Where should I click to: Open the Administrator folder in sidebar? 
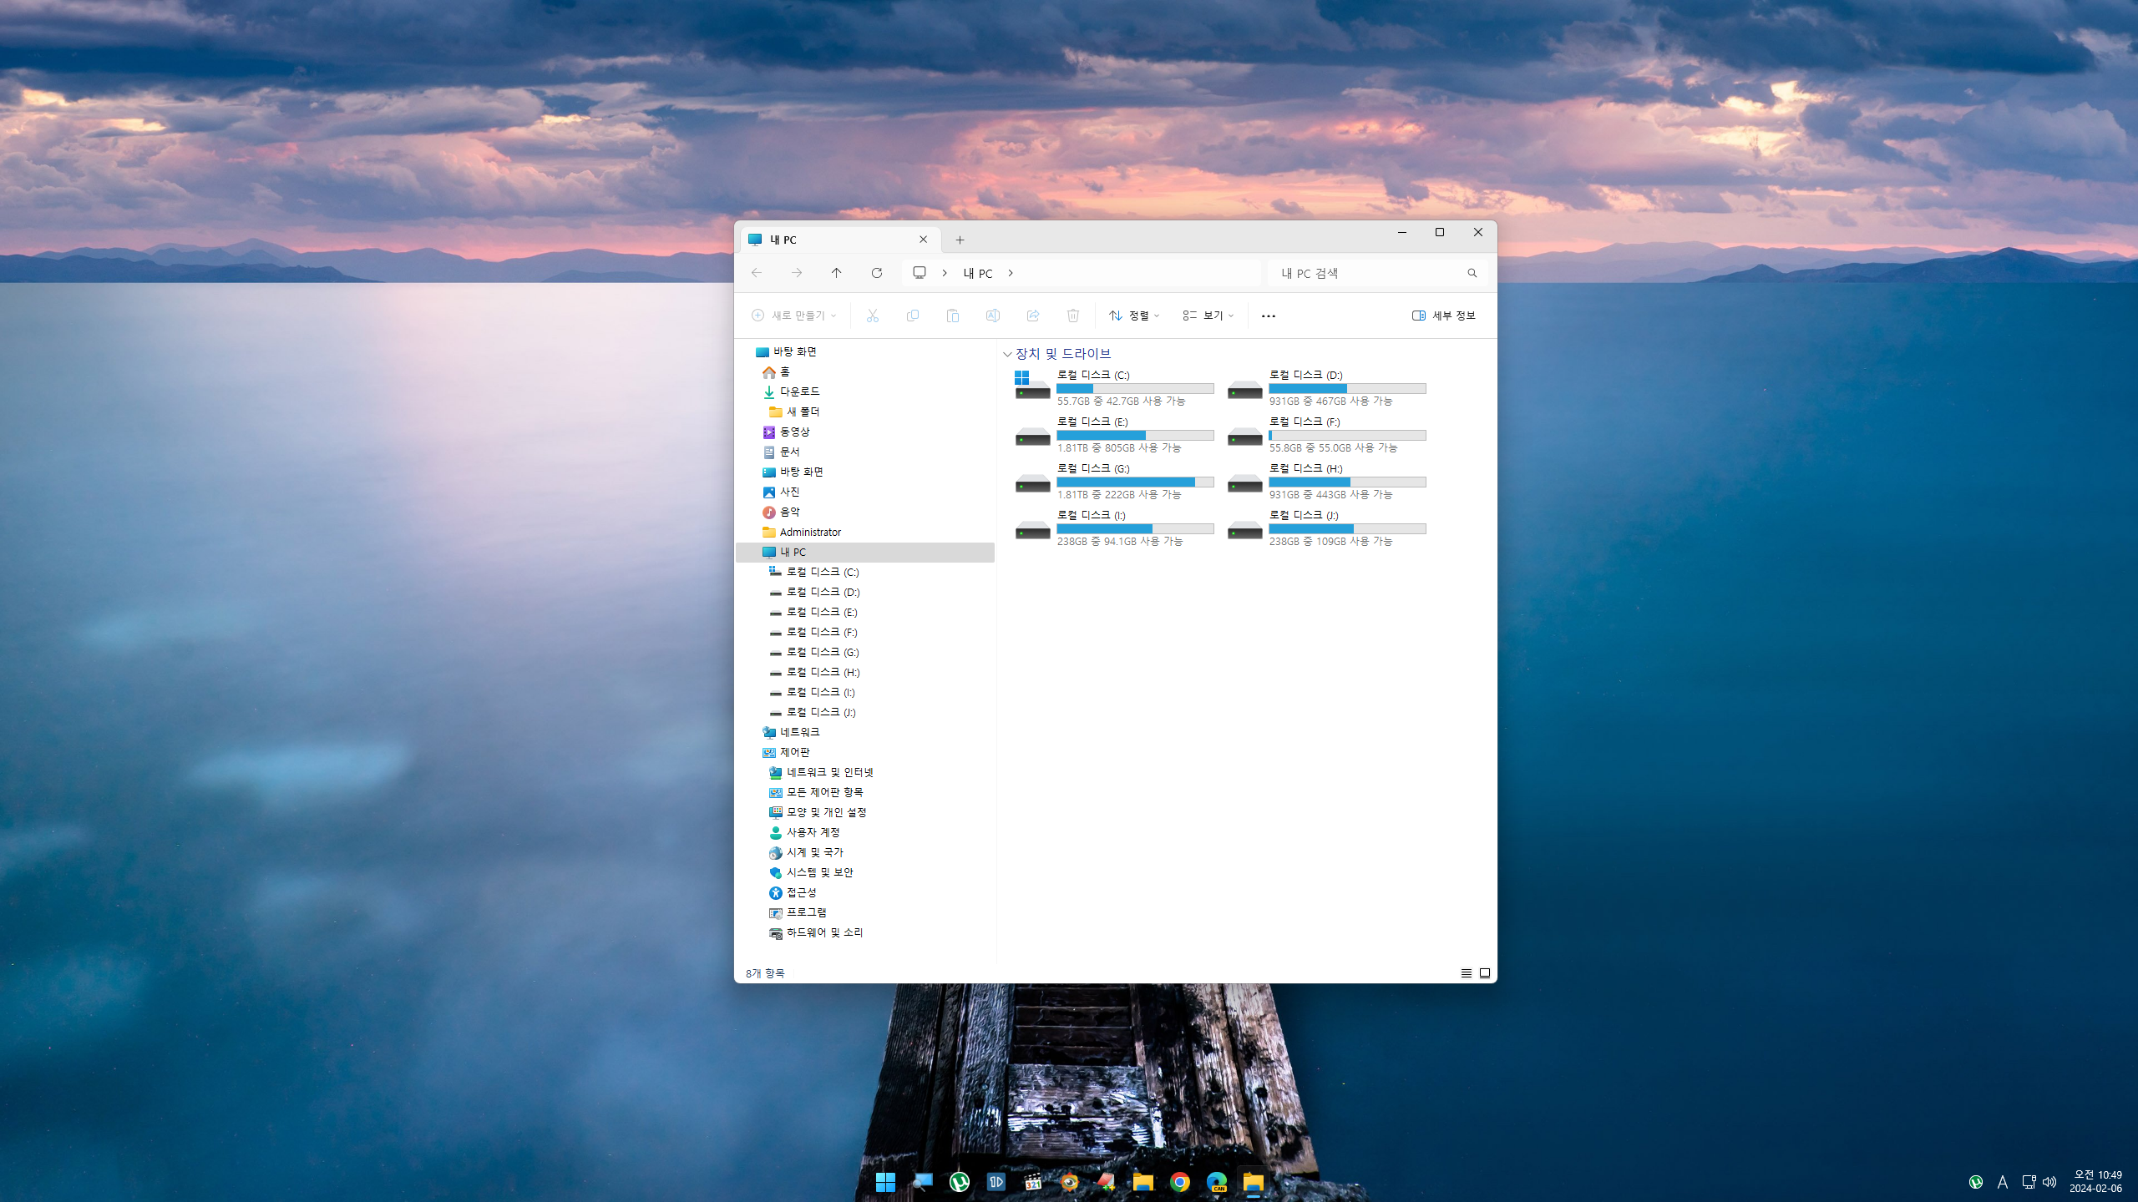pos(809,532)
